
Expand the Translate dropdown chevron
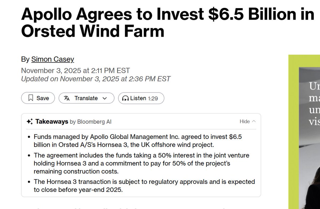[x=105, y=98]
